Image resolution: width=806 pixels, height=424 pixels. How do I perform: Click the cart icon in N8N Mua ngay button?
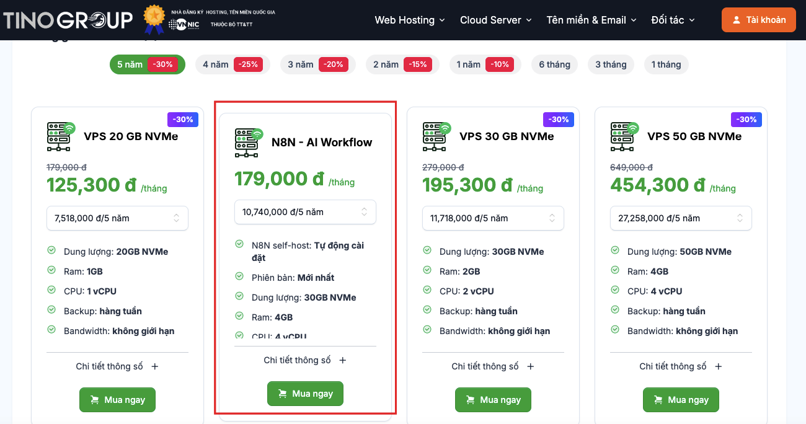click(283, 394)
